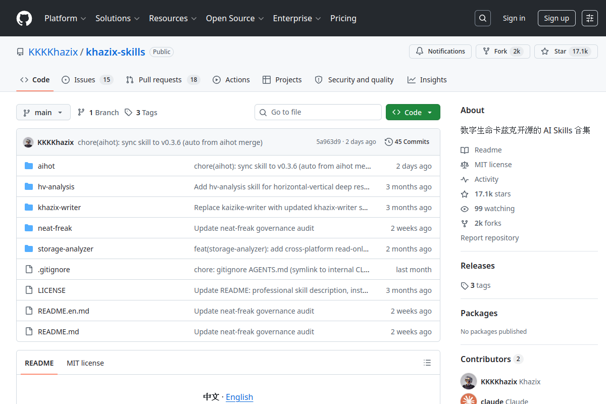The height and width of the screenshot is (404, 606).
Task: Expand the Platform menu
Action: click(65, 18)
